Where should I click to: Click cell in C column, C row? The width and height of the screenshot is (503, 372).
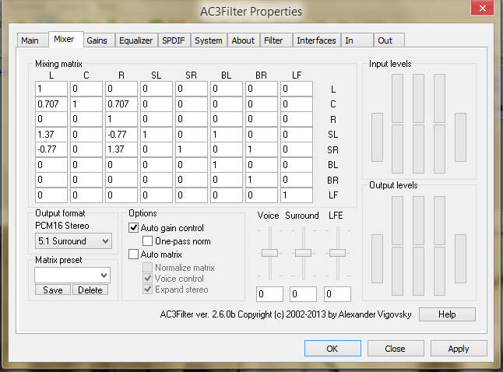[86, 104]
